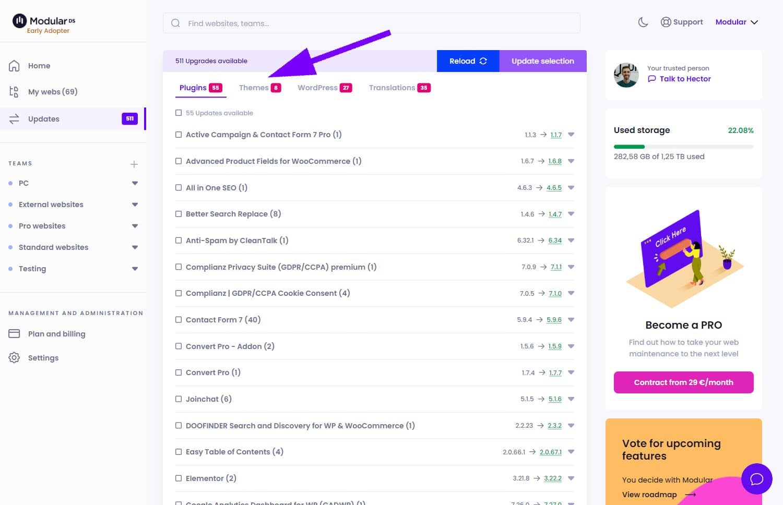783x505 pixels.
Task: Open My webs sidebar icon
Action: coord(14,92)
